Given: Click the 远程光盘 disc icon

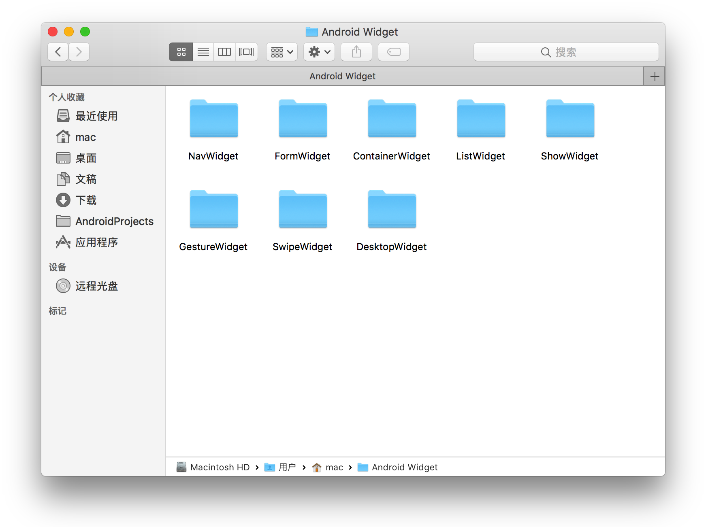Looking at the screenshot, I should pos(63,286).
